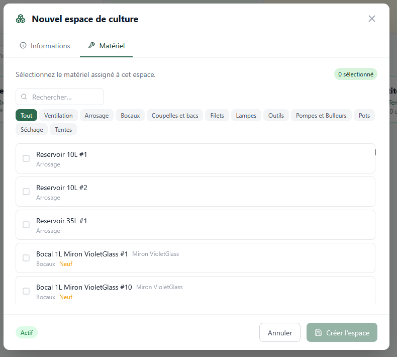397x357 pixels.
Task: Filter by Outils category
Action: pyautogui.click(x=276, y=115)
